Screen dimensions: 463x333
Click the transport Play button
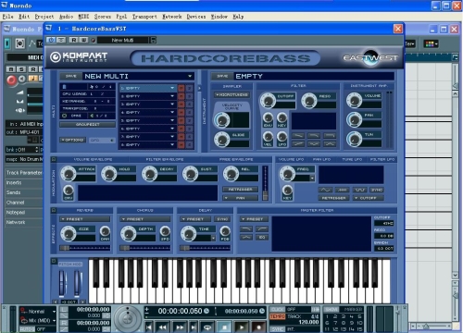[242, 327]
